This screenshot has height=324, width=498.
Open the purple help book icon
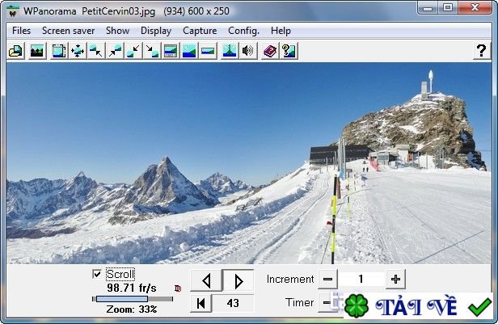[270, 51]
